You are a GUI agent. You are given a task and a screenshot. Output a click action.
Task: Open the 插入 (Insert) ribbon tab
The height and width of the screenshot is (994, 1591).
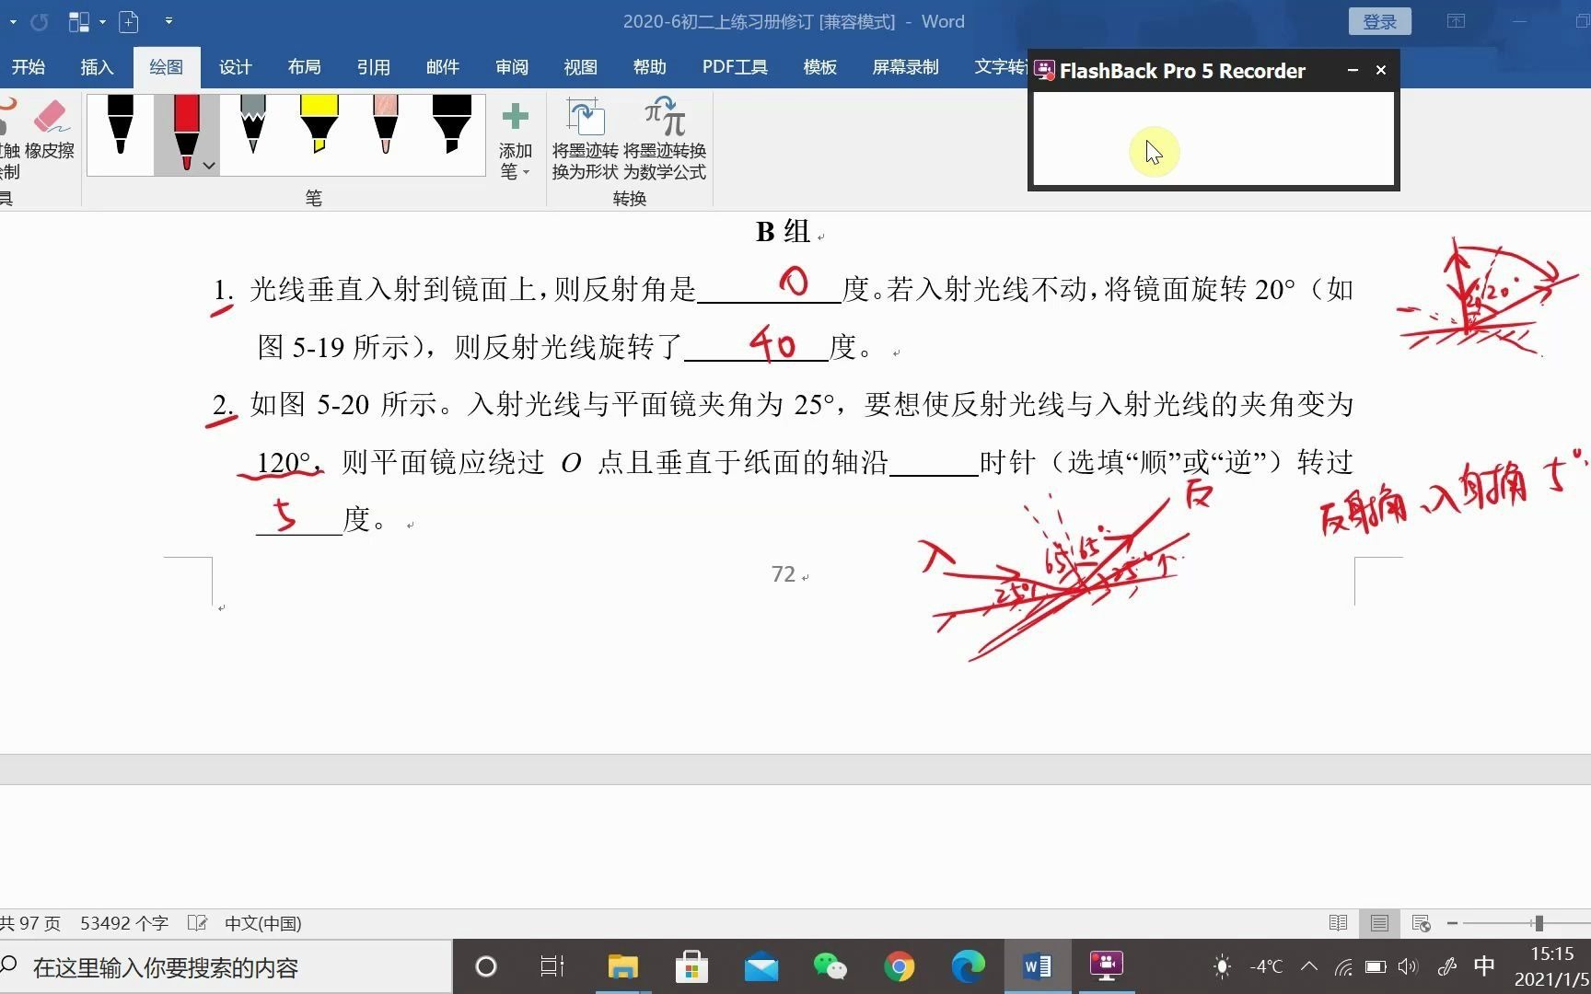pyautogui.click(x=97, y=67)
